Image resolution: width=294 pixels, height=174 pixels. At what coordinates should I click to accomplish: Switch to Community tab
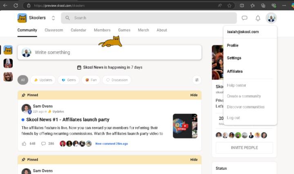point(27,30)
